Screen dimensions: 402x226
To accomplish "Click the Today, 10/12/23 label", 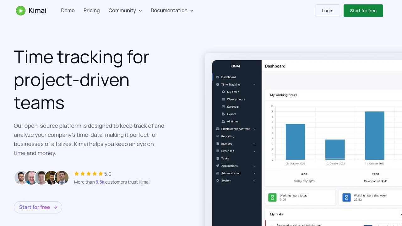I will (304, 181).
